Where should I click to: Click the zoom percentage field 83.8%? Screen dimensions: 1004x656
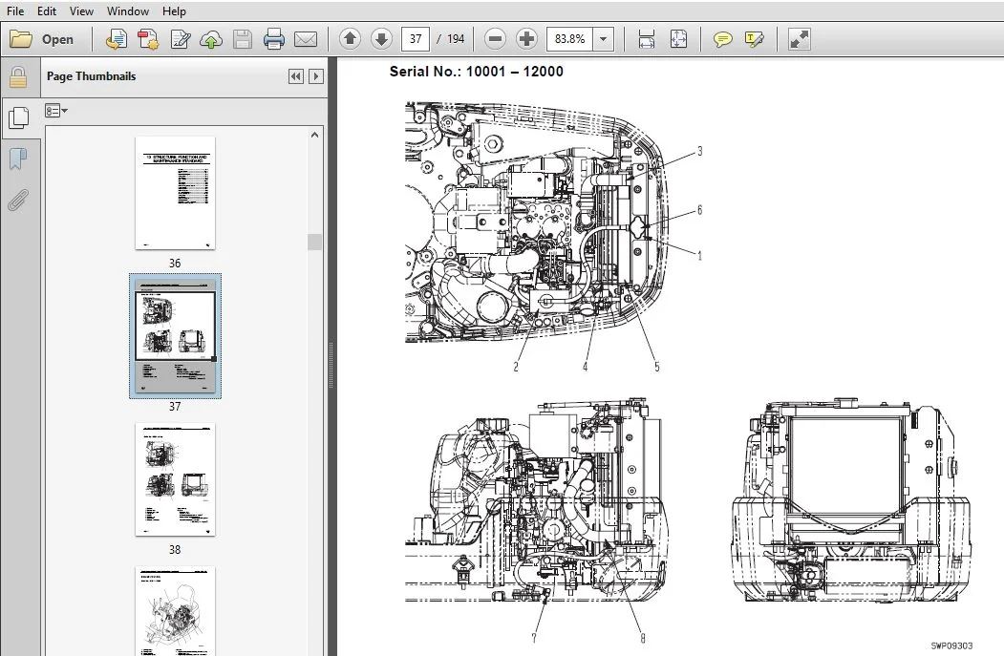point(569,39)
